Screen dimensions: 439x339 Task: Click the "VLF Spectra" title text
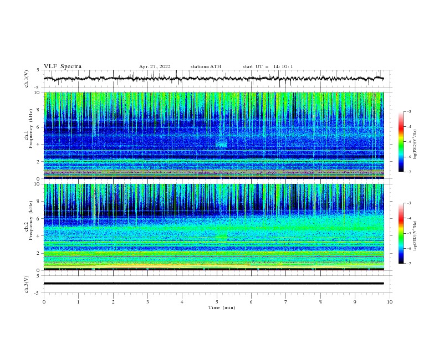63,66
